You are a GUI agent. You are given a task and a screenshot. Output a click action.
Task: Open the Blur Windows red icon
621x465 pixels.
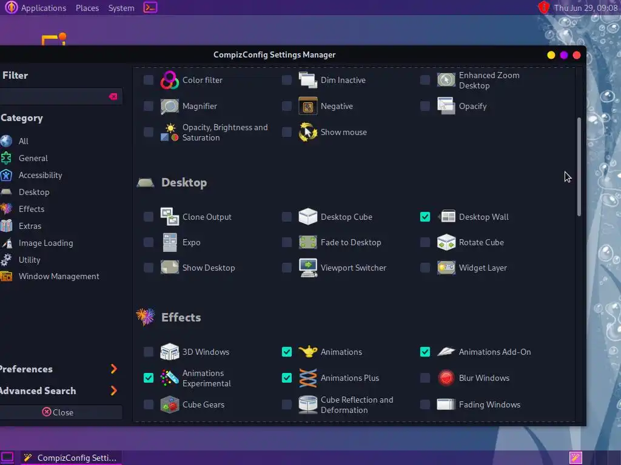(446, 378)
